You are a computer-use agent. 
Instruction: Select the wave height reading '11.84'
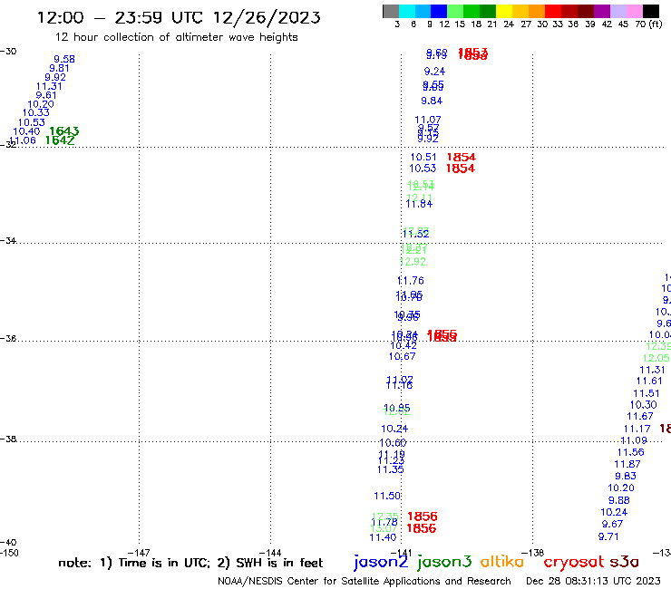(x=419, y=205)
